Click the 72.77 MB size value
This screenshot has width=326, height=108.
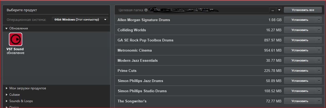tap(274, 101)
